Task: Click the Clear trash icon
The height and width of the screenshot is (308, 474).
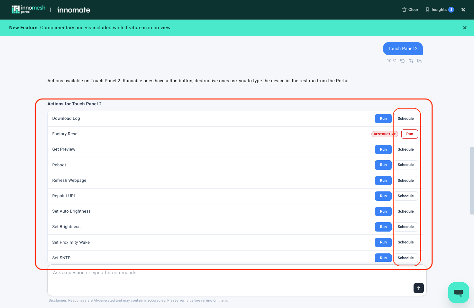Action: [404, 10]
